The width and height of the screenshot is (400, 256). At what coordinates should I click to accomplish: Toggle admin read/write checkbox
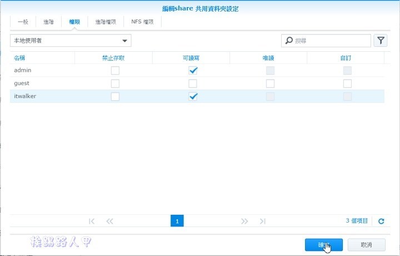193,70
